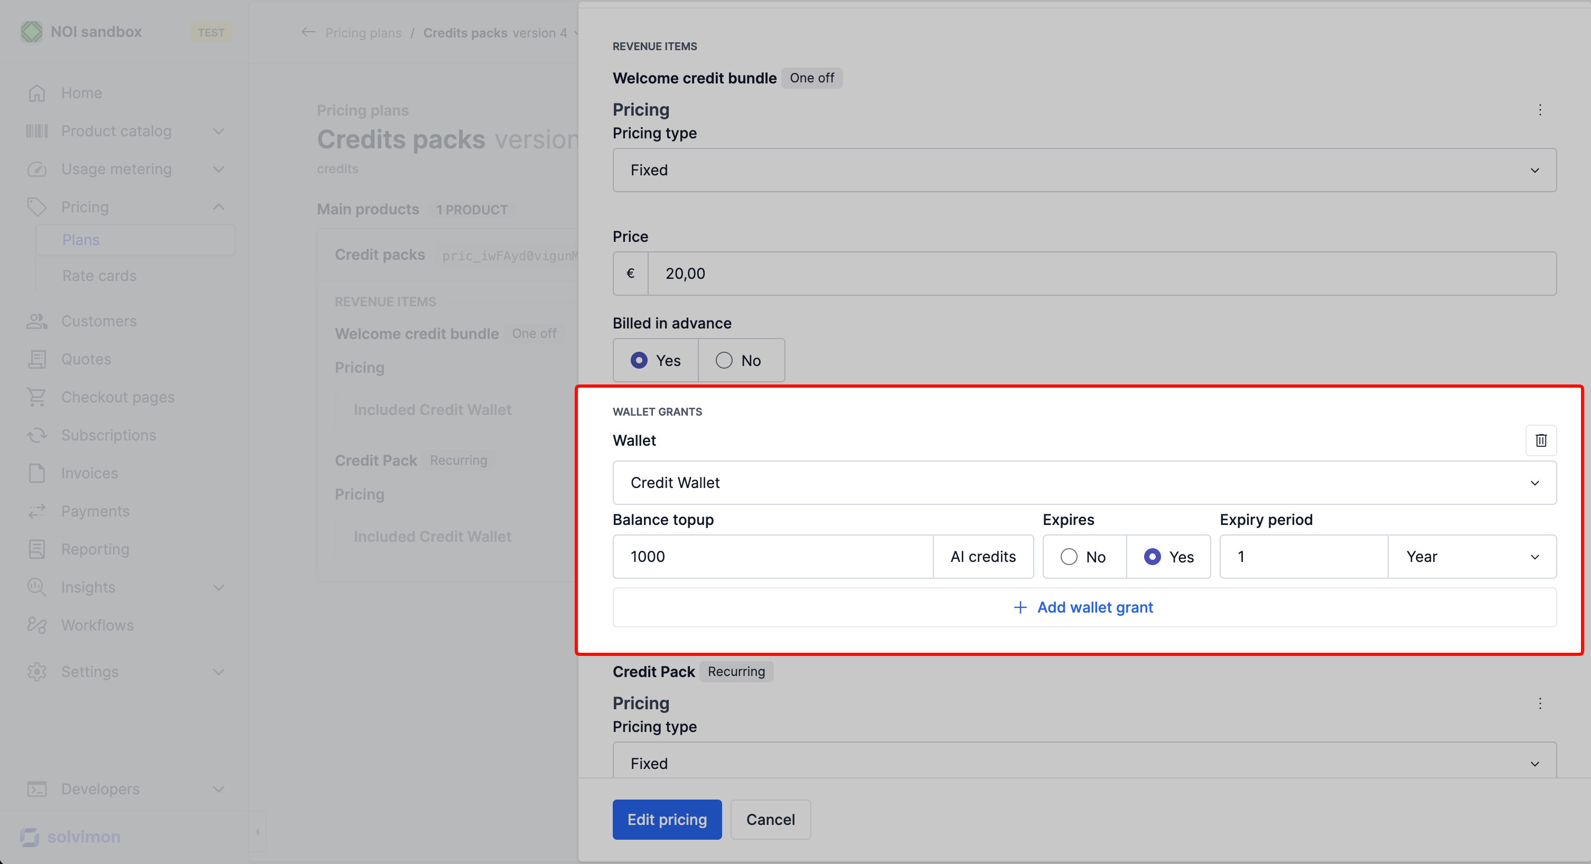Click the solvimon logo
This screenshot has width=1591, height=864.
coord(70,837)
